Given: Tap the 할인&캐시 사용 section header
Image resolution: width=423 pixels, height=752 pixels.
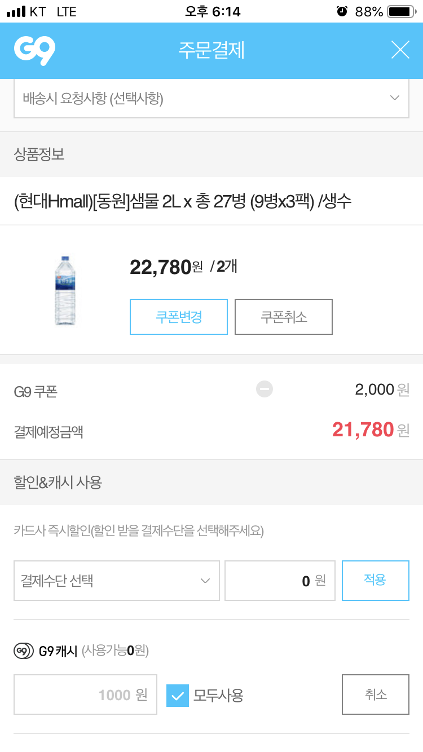Looking at the screenshot, I should 58,483.
